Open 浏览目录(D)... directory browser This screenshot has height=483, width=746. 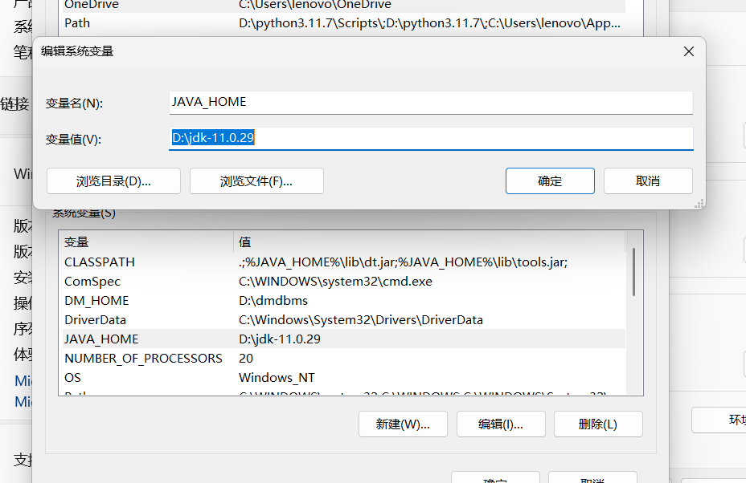(113, 181)
